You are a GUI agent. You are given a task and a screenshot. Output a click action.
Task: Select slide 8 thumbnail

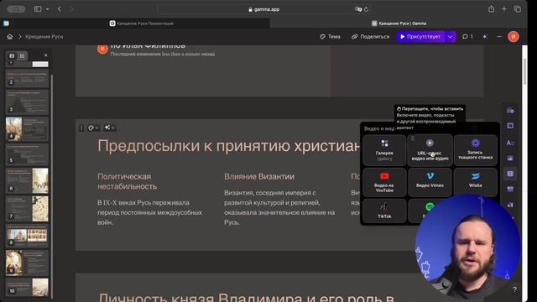click(27, 236)
